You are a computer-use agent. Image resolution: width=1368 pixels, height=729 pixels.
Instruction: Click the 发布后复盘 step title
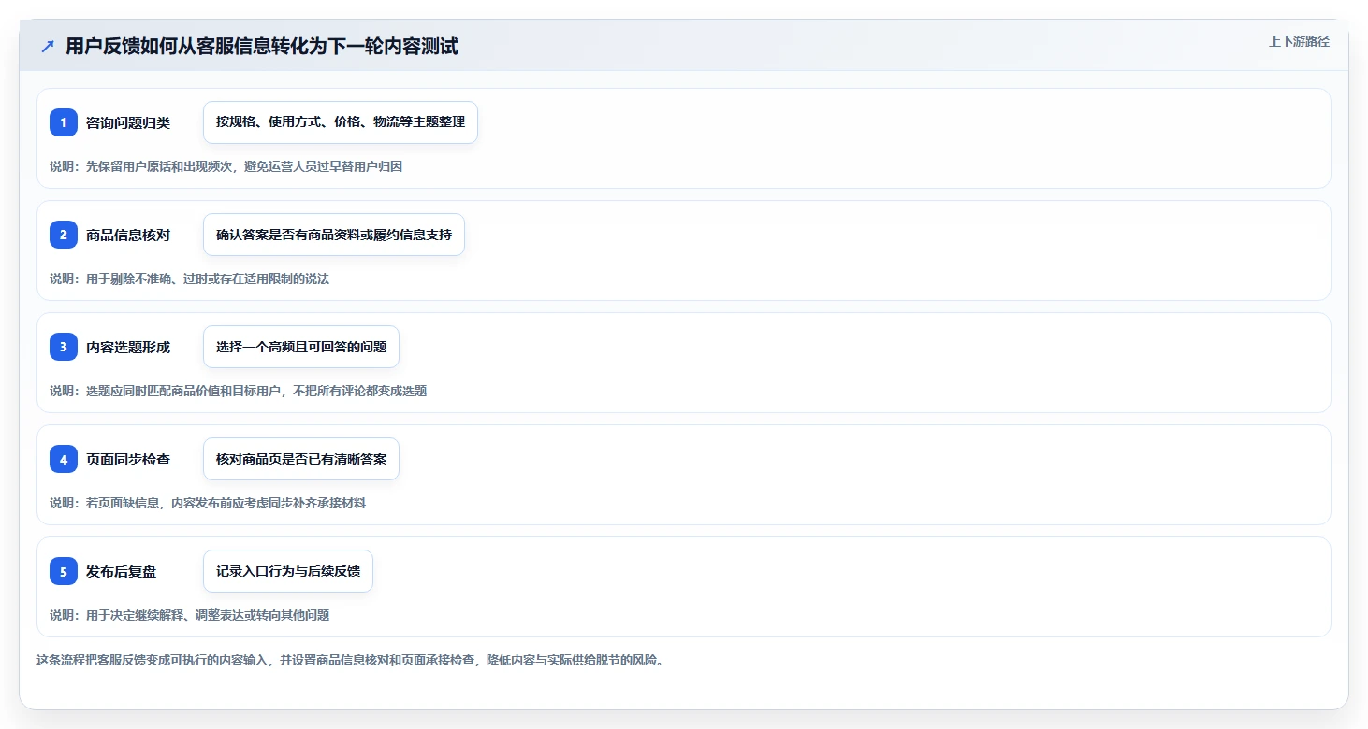click(122, 571)
